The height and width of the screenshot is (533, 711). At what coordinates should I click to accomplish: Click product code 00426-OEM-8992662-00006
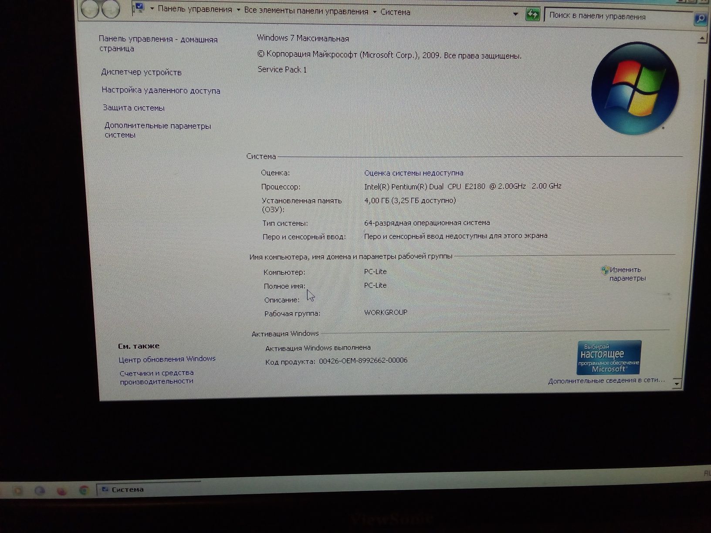pyautogui.click(x=363, y=361)
